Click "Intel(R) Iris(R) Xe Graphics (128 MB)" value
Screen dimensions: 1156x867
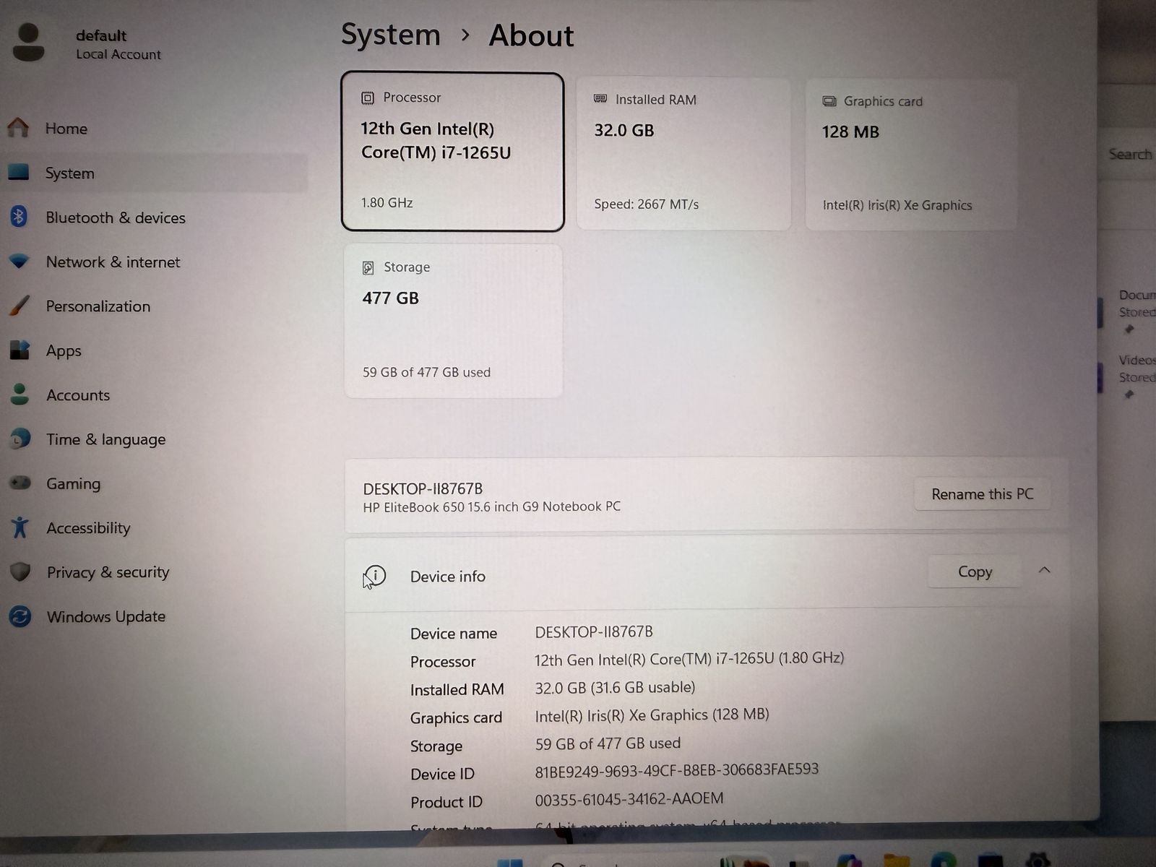652,715
